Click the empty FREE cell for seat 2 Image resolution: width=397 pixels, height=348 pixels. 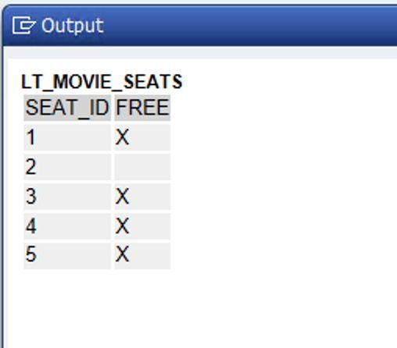click(x=142, y=167)
